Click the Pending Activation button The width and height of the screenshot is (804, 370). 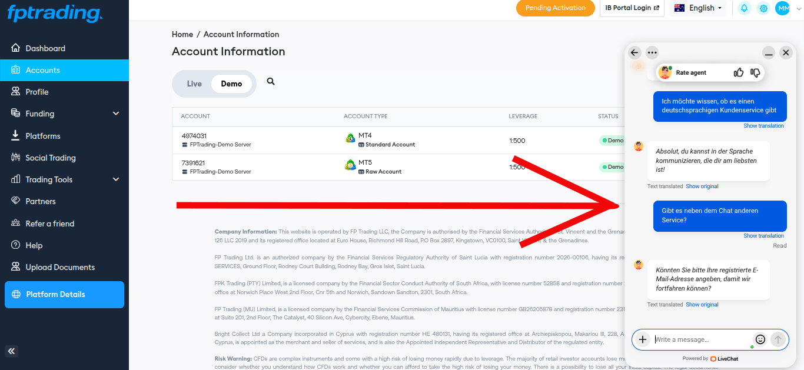tap(556, 8)
